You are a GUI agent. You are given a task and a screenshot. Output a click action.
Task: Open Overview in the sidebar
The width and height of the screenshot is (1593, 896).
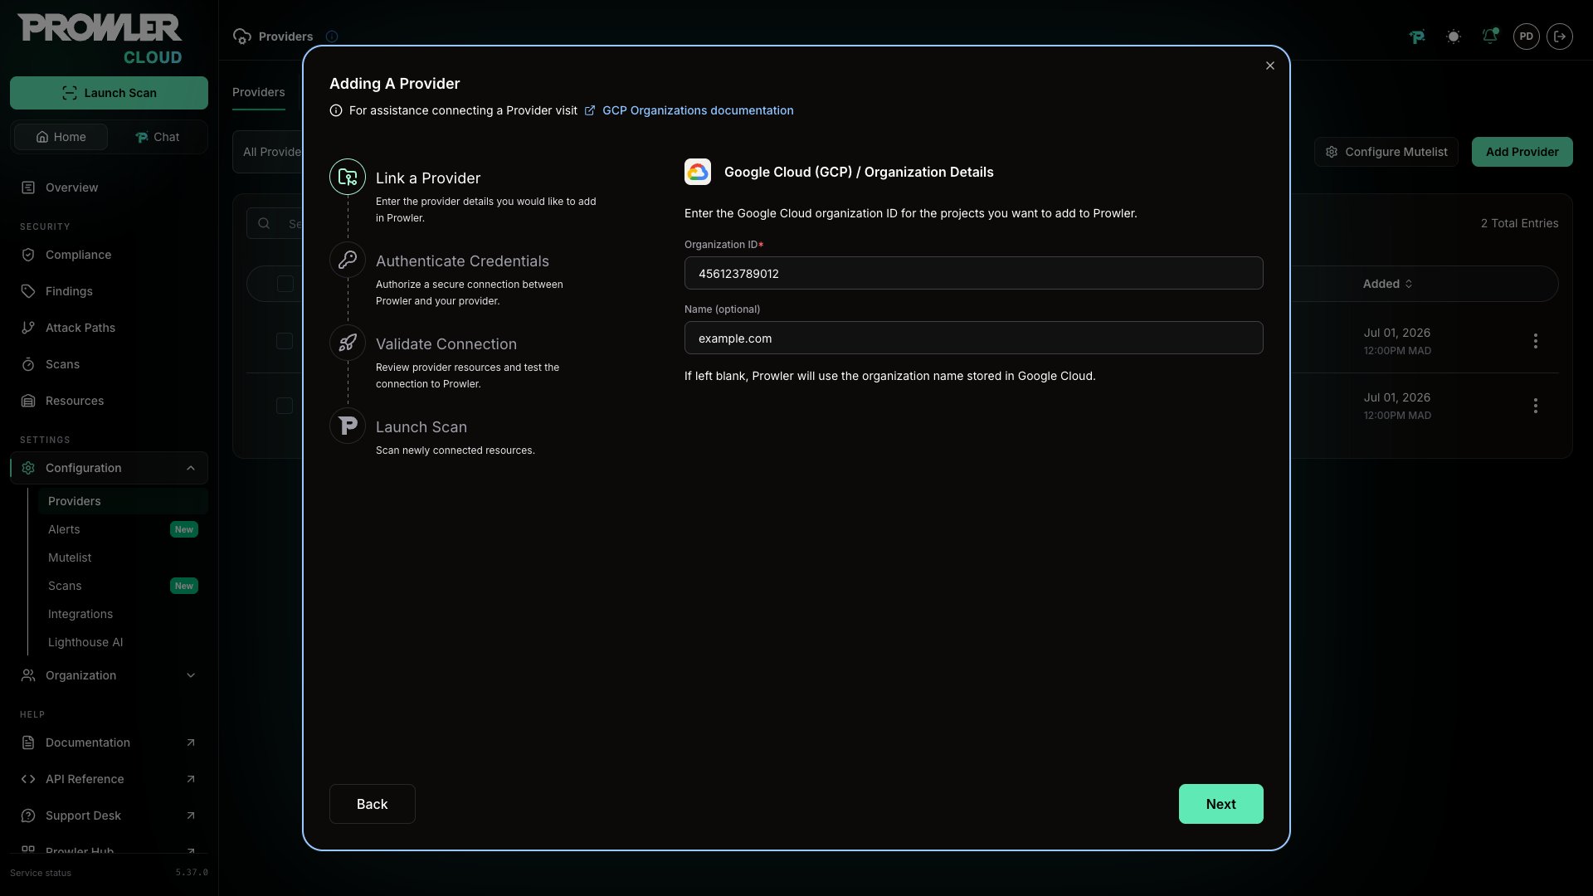tap(109, 187)
